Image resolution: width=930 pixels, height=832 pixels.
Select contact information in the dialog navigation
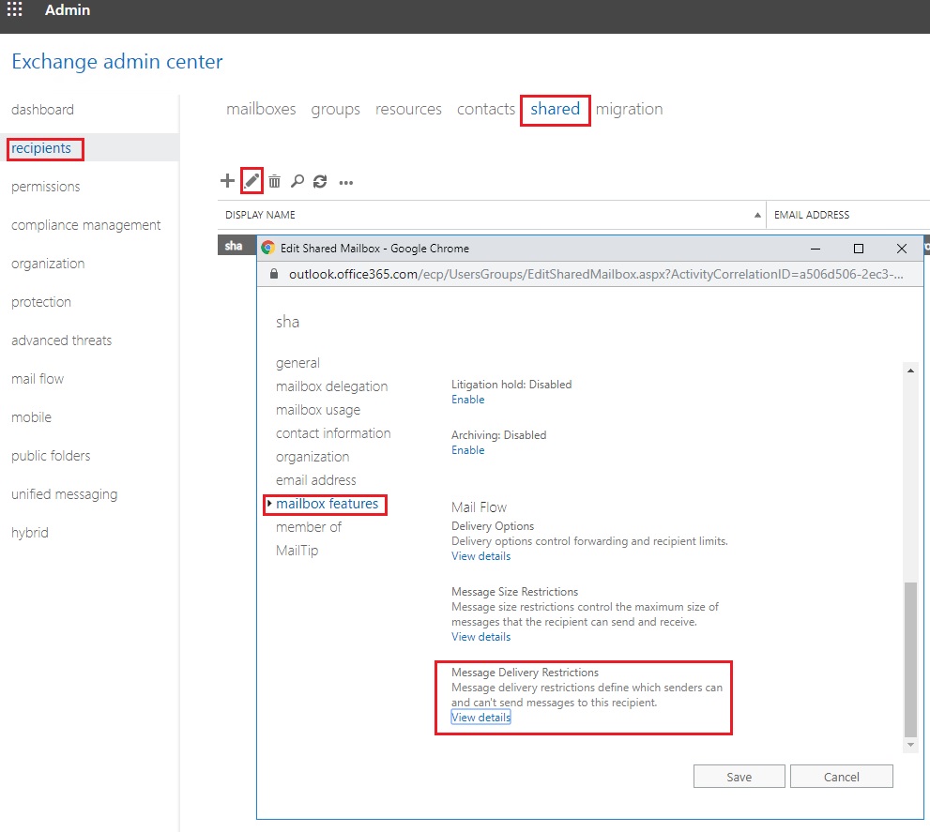[333, 433]
